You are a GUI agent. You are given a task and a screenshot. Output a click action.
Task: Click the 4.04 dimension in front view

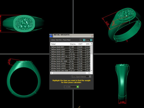[x=9, y=61]
